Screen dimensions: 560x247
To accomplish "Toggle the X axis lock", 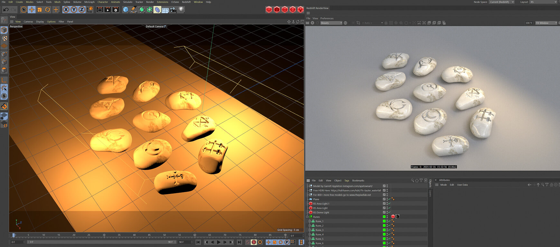I will point(66,10).
